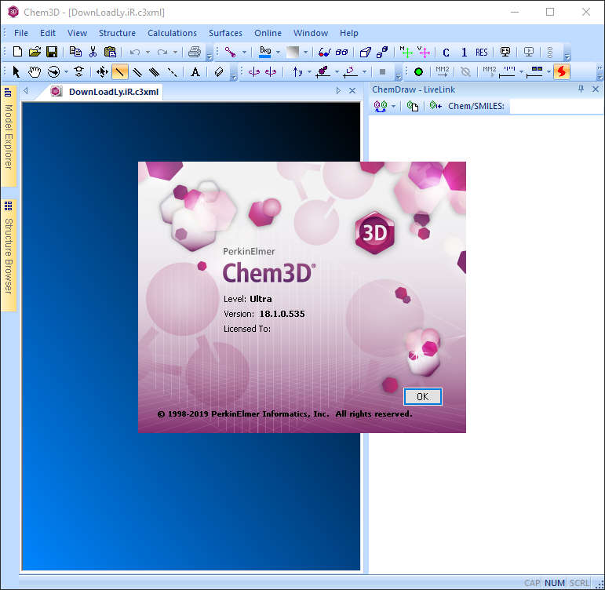Select the Text building tool (A)
605x590 pixels.
point(195,72)
